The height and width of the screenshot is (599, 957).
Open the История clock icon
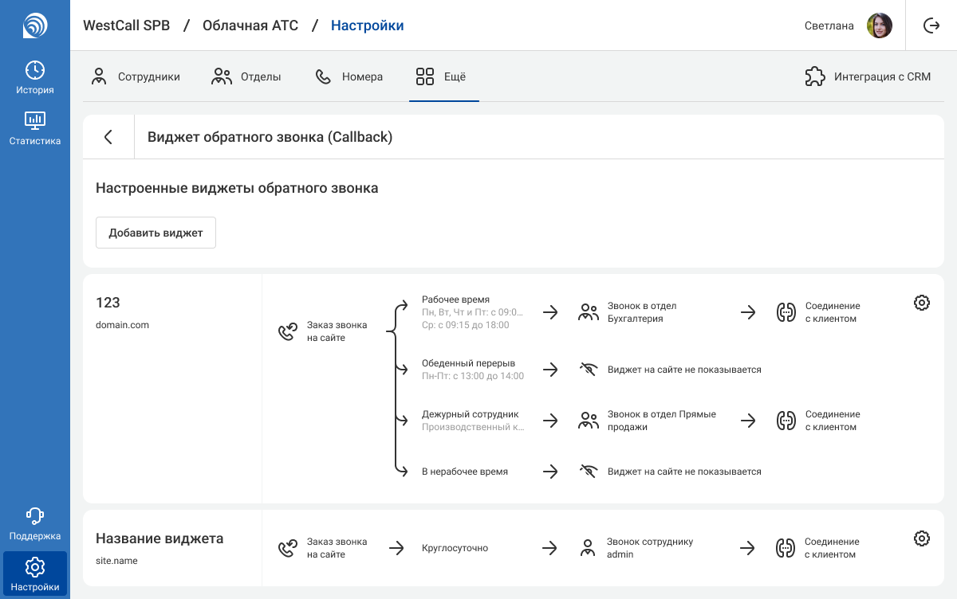pyautogui.click(x=35, y=70)
